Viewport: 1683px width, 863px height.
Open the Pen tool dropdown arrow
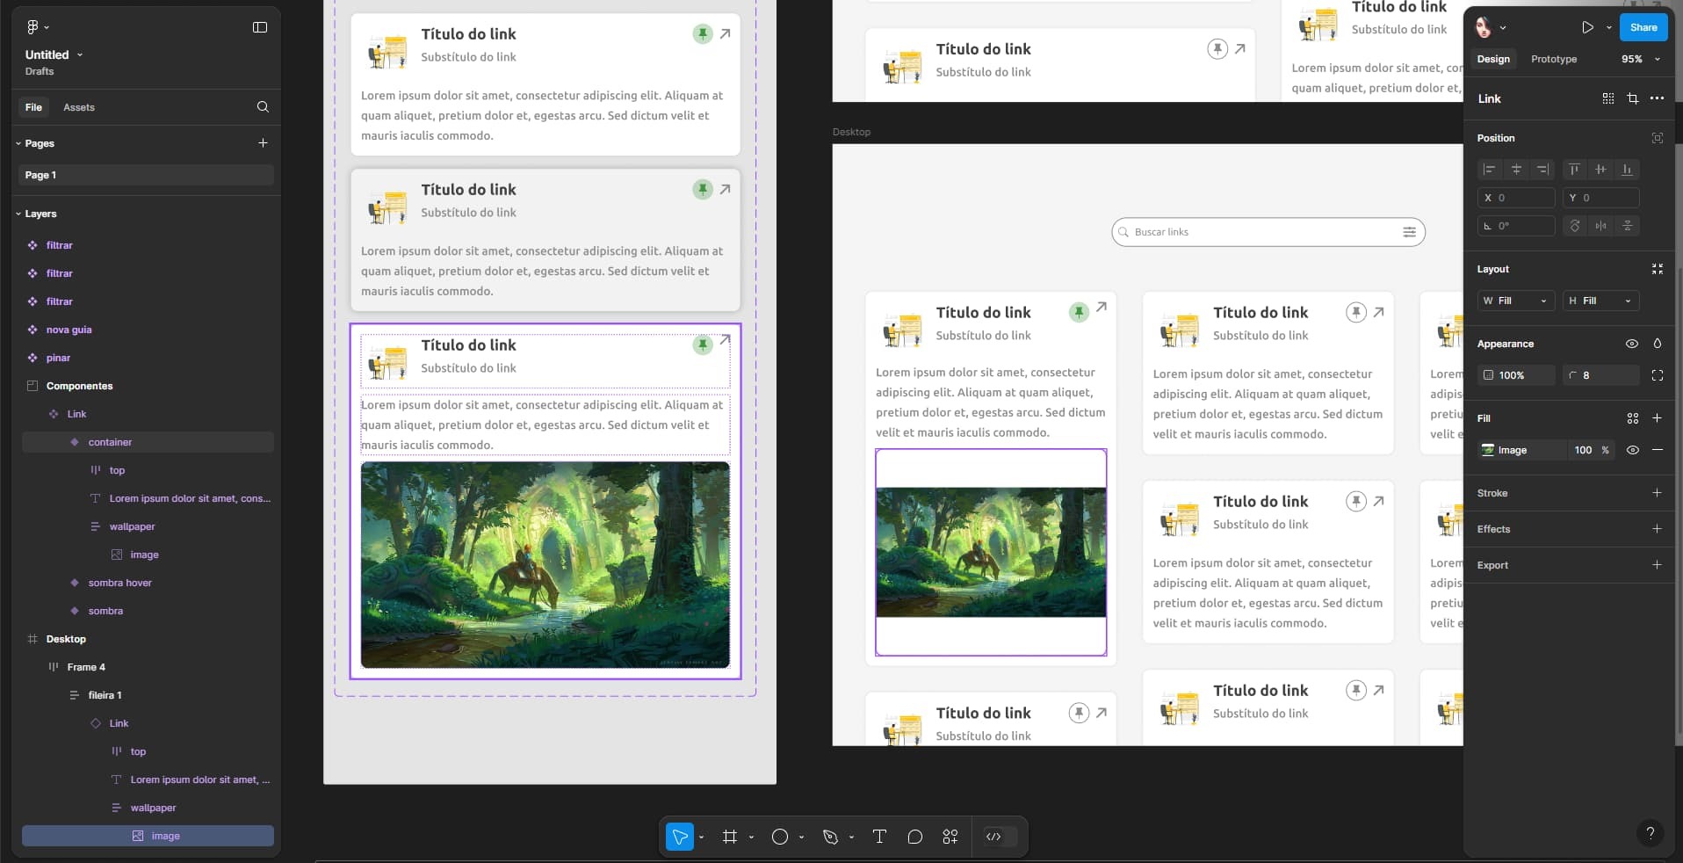pyautogui.click(x=851, y=838)
